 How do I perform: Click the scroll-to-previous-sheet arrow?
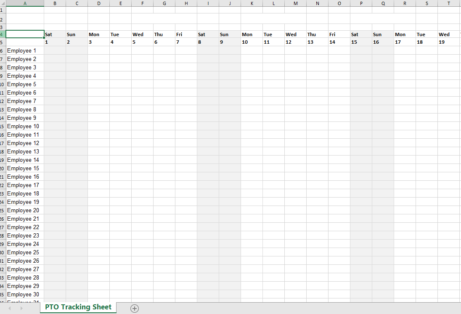(x=10, y=309)
